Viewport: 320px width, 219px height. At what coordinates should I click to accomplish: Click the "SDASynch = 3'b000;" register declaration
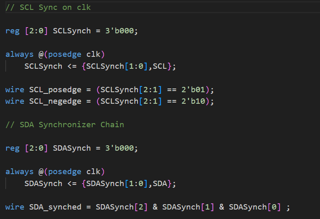pos(96,148)
